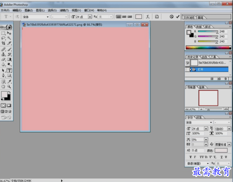
Task: Create new snapshot in history panel
Action: (x=219, y=79)
